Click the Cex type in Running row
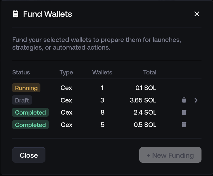213x176 pixels. pyautogui.click(x=66, y=88)
